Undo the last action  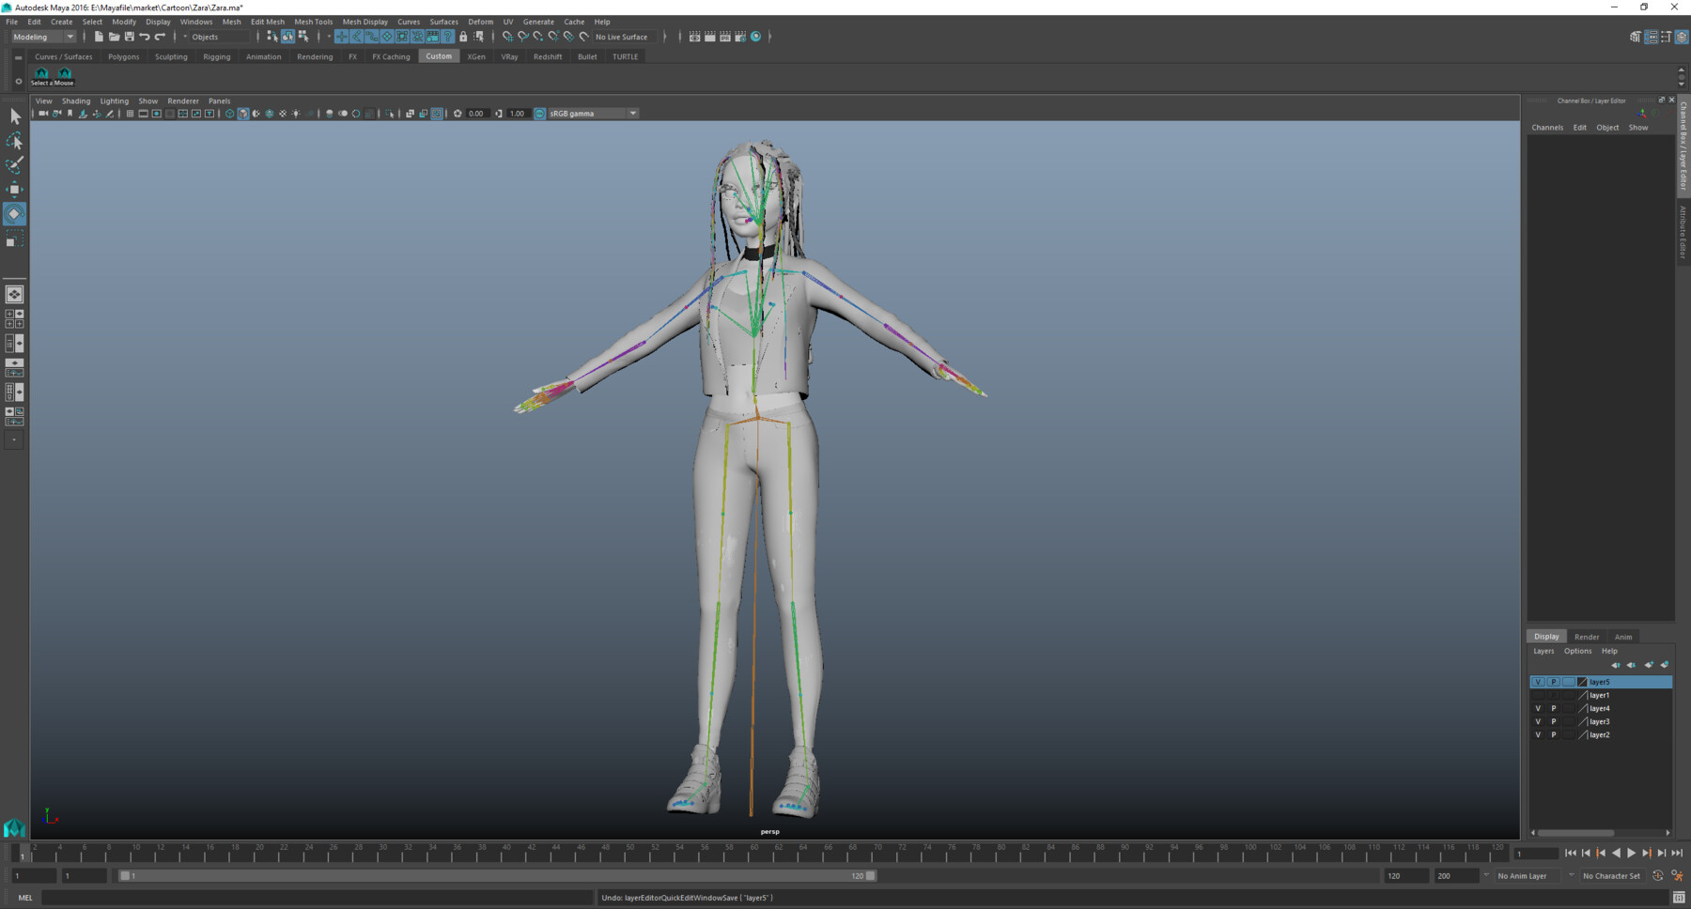[x=145, y=37]
